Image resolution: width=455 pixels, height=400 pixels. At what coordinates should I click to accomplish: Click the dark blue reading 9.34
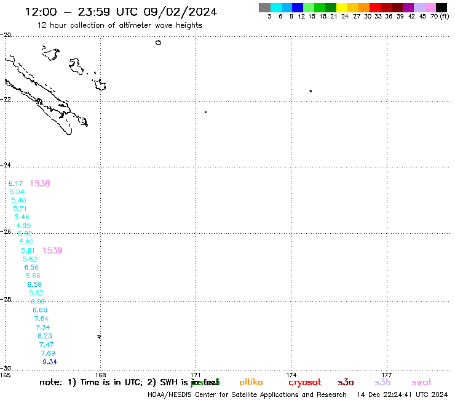tap(50, 362)
